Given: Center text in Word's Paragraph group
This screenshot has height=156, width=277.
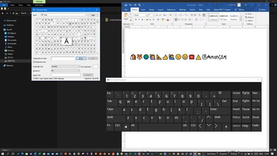Looking at the screenshot, I should point(179,19).
